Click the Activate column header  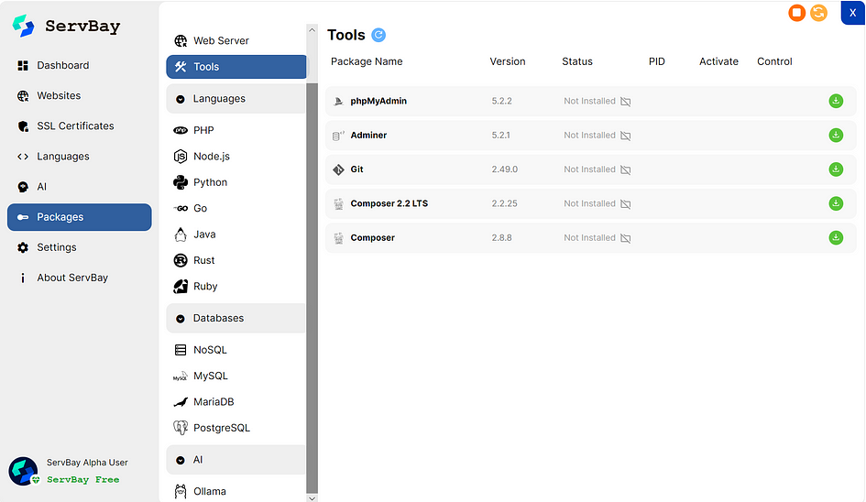(x=718, y=61)
